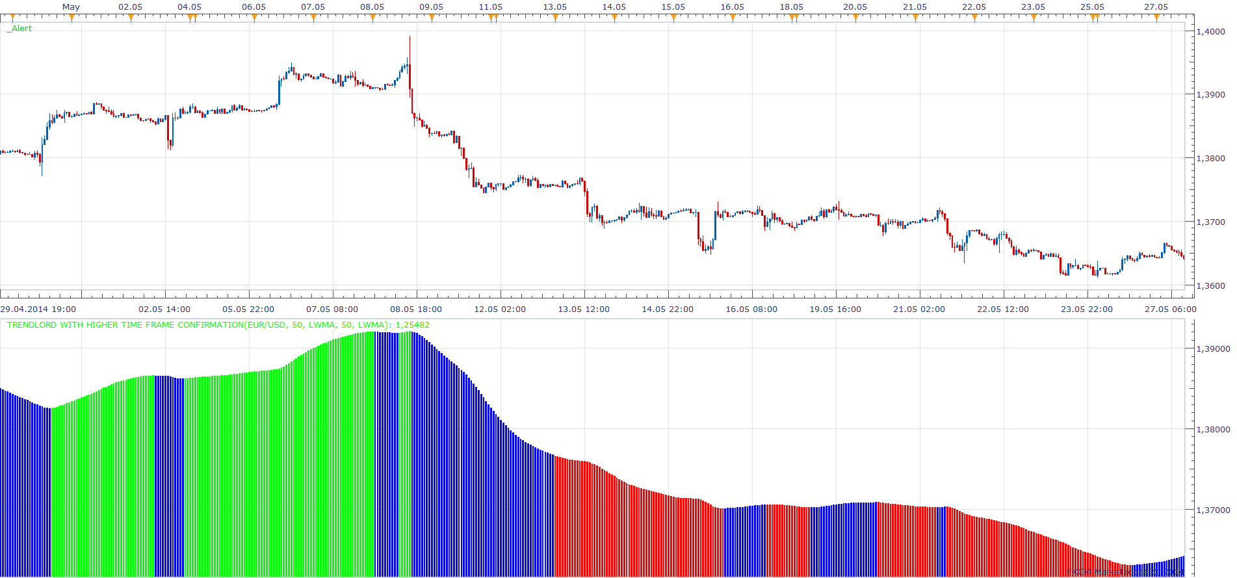Click the 1,39000 indicator axis label

(x=1214, y=349)
